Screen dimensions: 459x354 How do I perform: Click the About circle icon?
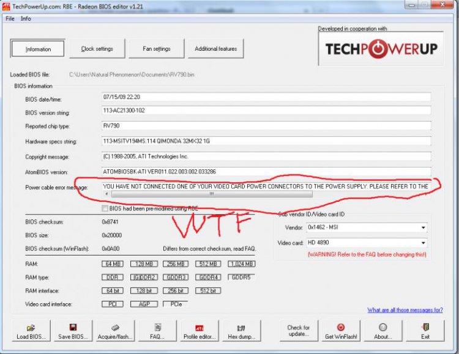coord(383,327)
